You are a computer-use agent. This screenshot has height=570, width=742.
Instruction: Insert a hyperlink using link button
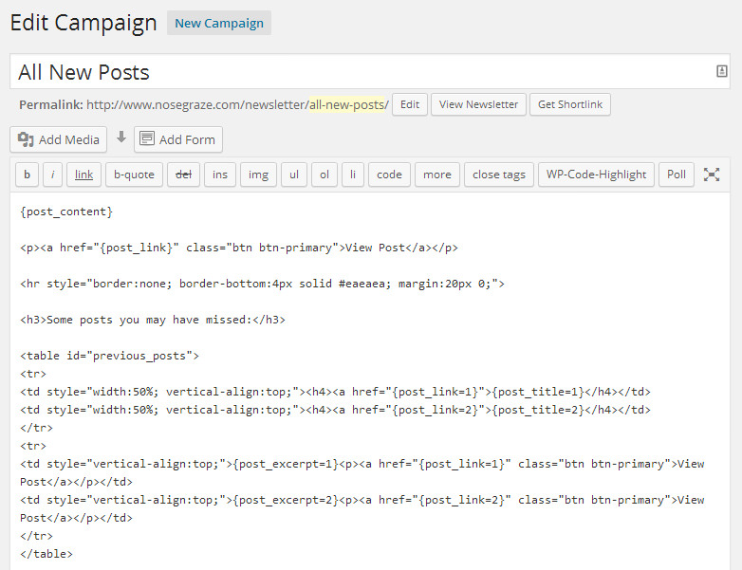(x=84, y=175)
